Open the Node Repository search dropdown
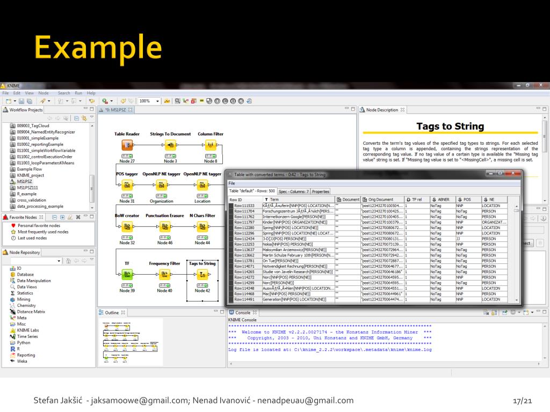The width and height of the screenshot is (550, 412). (x=59, y=261)
